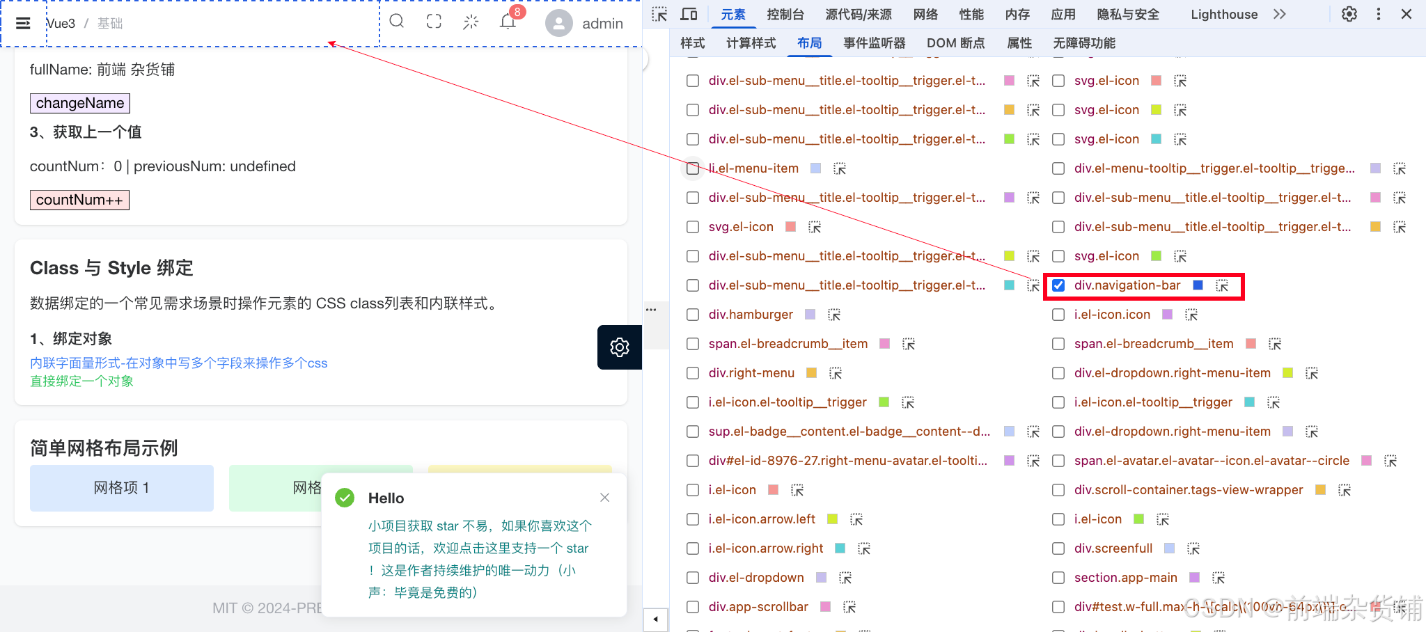Reveal section.app-main in Elements panel
The width and height of the screenshot is (1426, 632).
click(x=1219, y=578)
